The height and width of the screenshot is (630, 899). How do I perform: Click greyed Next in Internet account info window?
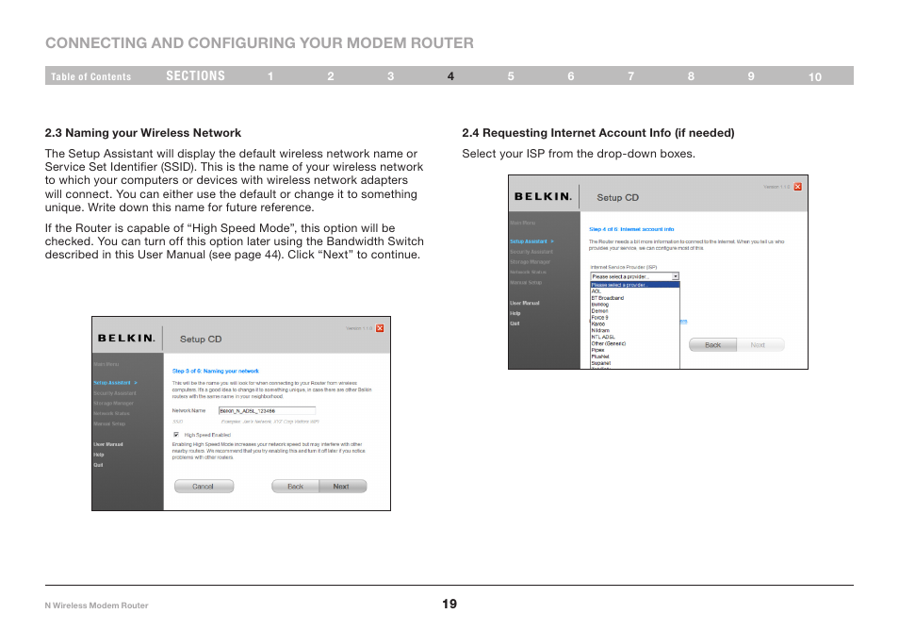760,345
